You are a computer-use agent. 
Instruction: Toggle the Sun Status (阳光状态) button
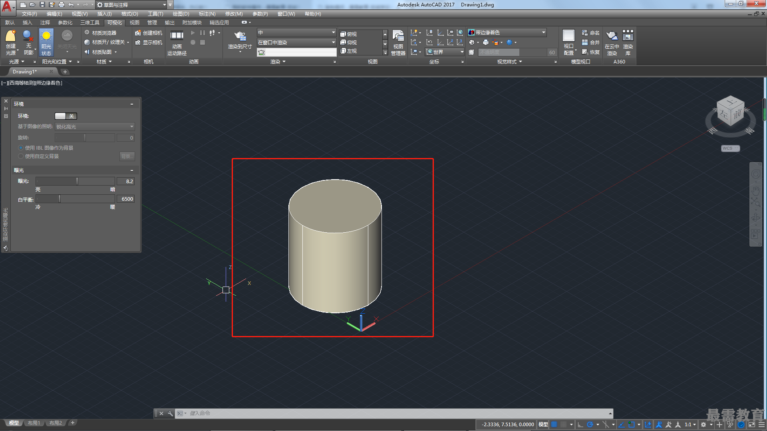click(46, 42)
